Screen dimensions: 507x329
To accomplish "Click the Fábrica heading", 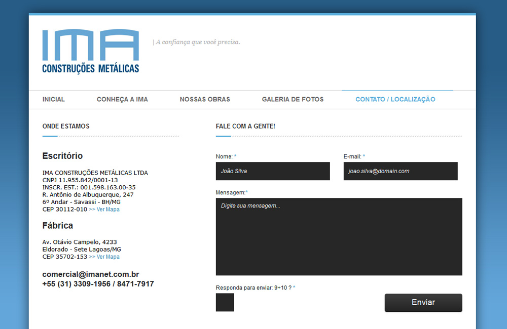I will [x=58, y=225].
